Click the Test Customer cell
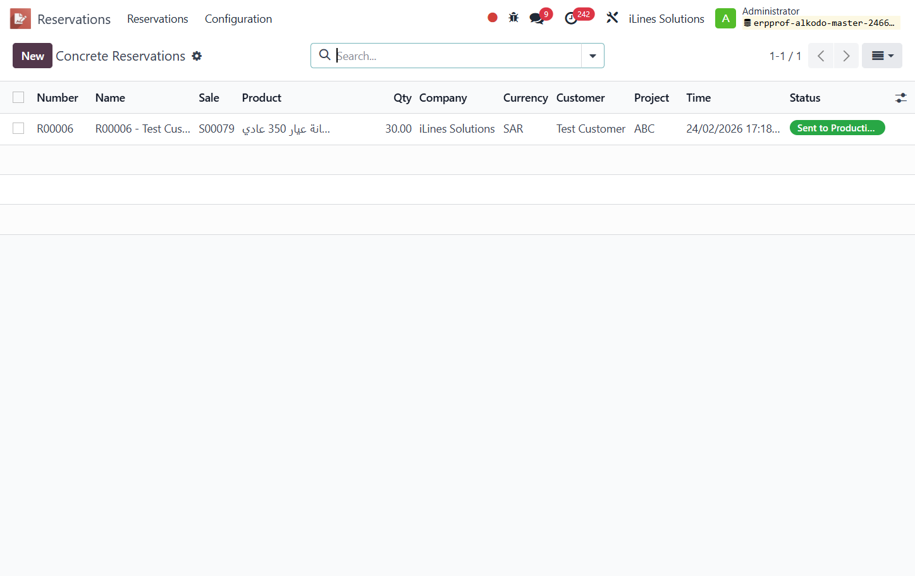Screen dimensions: 915x576 click(591, 129)
